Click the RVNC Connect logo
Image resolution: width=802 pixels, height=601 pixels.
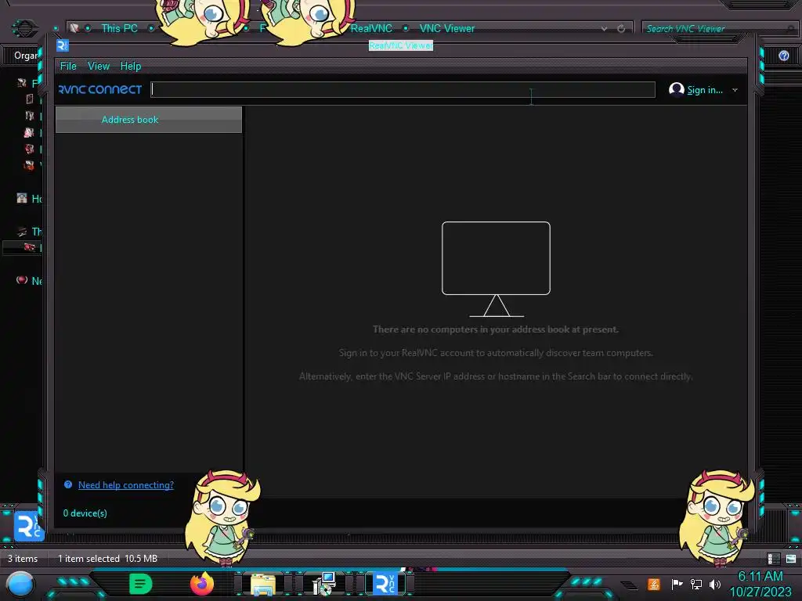pyautogui.click(x=100, y=89)
